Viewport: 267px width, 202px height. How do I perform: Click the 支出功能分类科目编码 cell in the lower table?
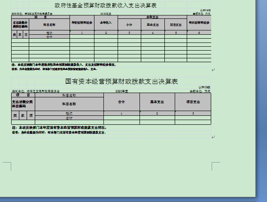[x=19, y=104]
